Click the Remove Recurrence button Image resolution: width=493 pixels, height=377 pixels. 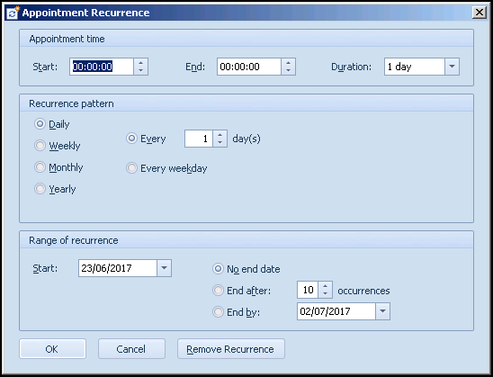[x=231, y=349]
